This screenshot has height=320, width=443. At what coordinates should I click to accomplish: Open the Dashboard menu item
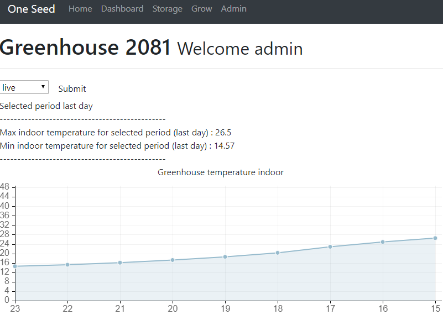click(x=122, y=9)
